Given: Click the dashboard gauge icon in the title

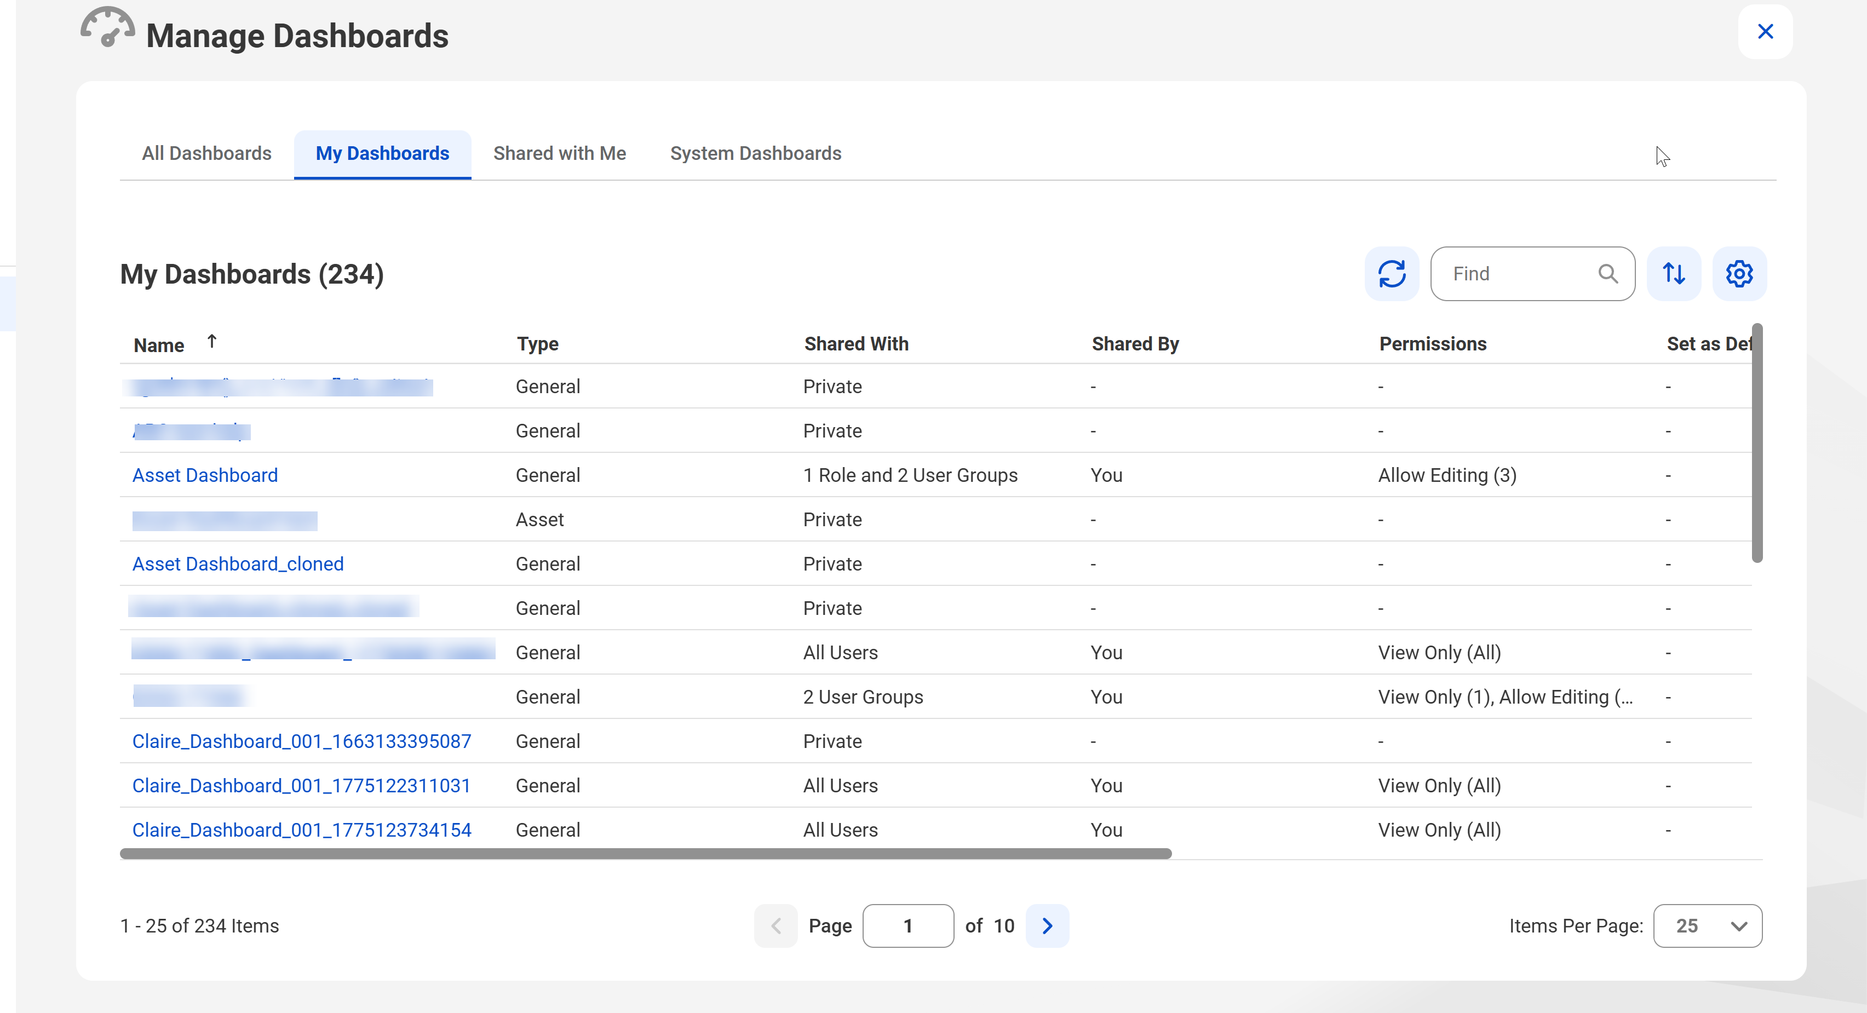Looking at the screenshot, I should pyautogui.click(x=107, y=27).
